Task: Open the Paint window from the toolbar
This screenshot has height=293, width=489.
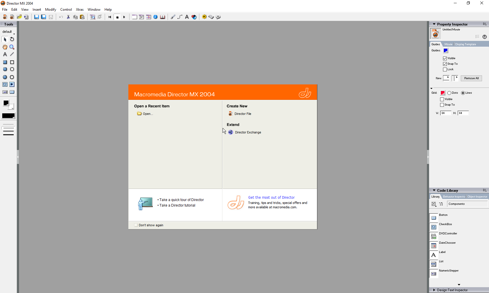Action: pos(173,17)
